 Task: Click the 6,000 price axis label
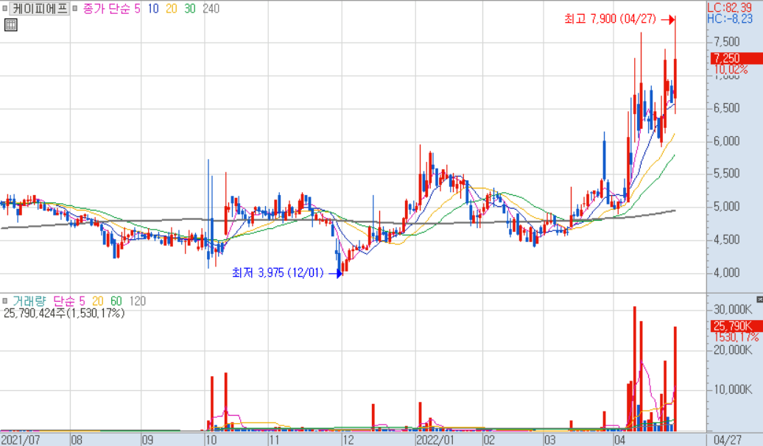click(x=726, y=141)
